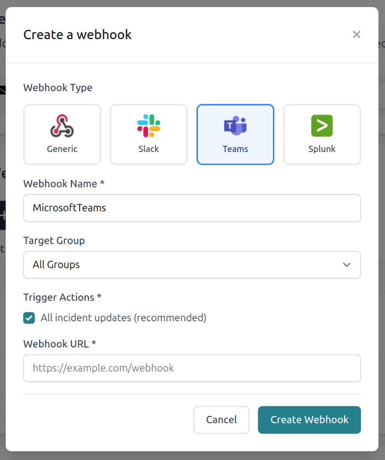The height and width of the screenshot is (460, 385).
Task: Select the Slack webhook type card
Action: point(148,134)
